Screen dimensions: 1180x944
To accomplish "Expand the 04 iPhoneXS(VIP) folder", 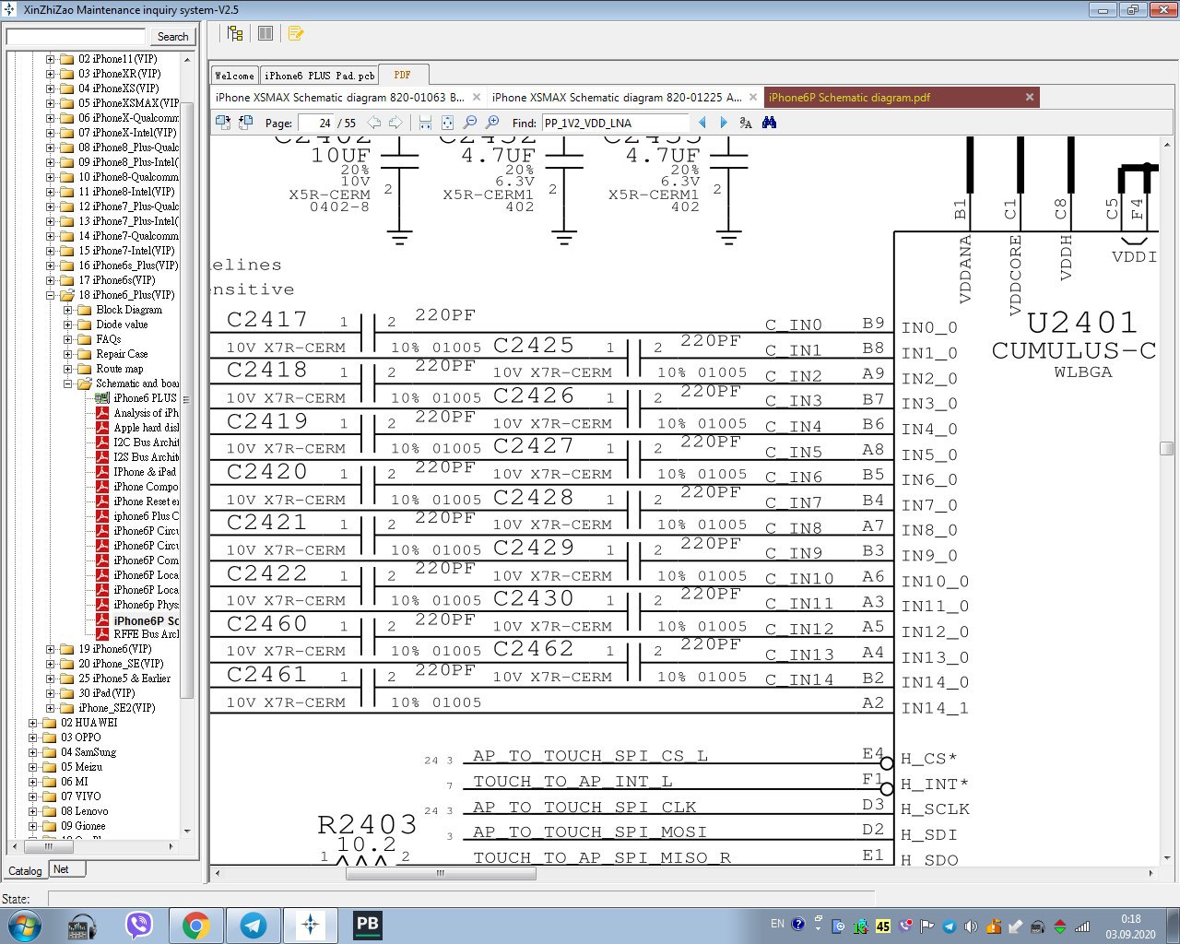I will pos(51,88).
